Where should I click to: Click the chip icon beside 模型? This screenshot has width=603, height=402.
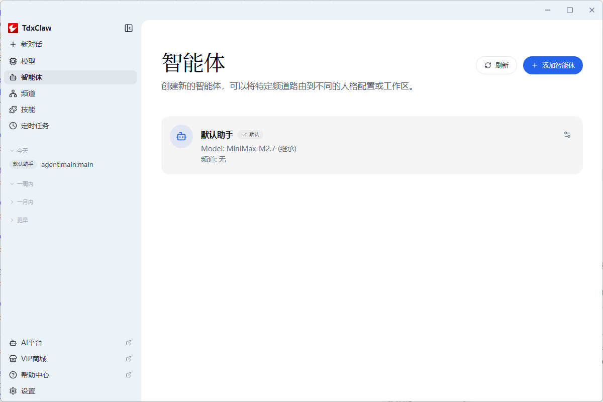point(13,61)
